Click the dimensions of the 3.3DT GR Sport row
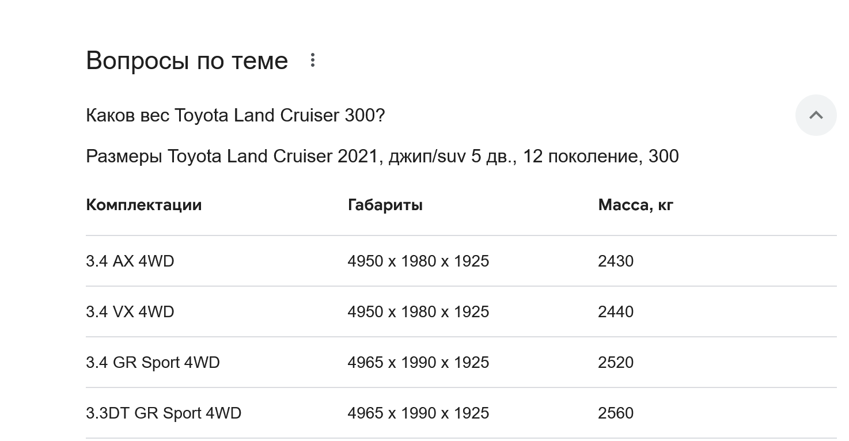This screenshot has height=441, width=849. [418, 413]
